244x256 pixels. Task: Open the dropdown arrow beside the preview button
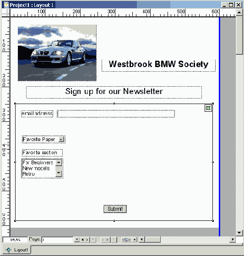(135, 240)
